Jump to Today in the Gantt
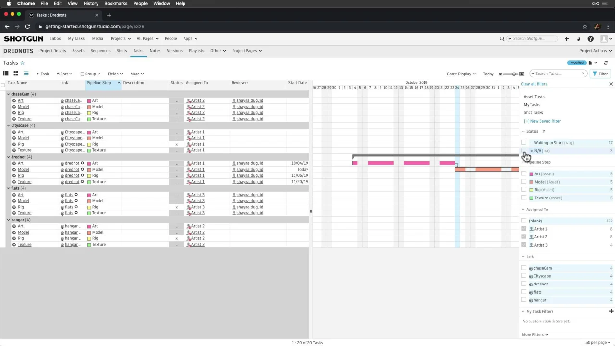This screenshot has height=346, width=615. (488, 74)
